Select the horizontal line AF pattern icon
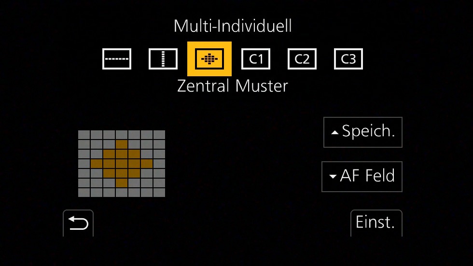473x266 pixels. coord(117,59)
